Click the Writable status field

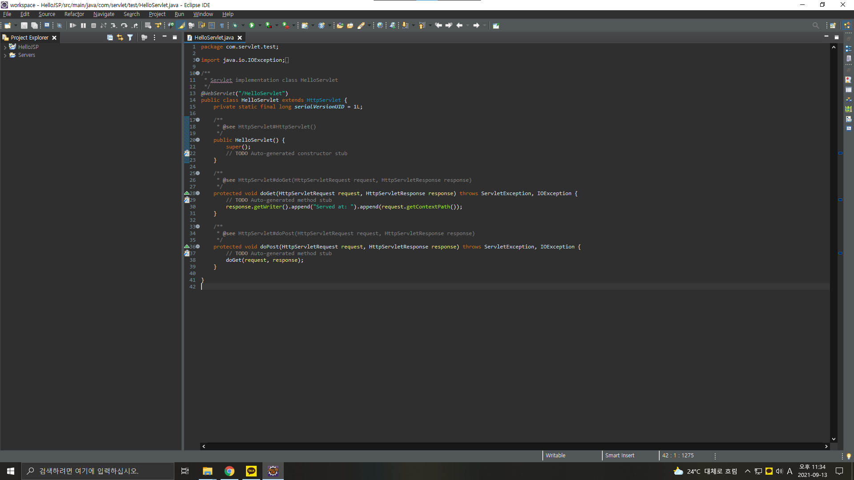(556, 456)
